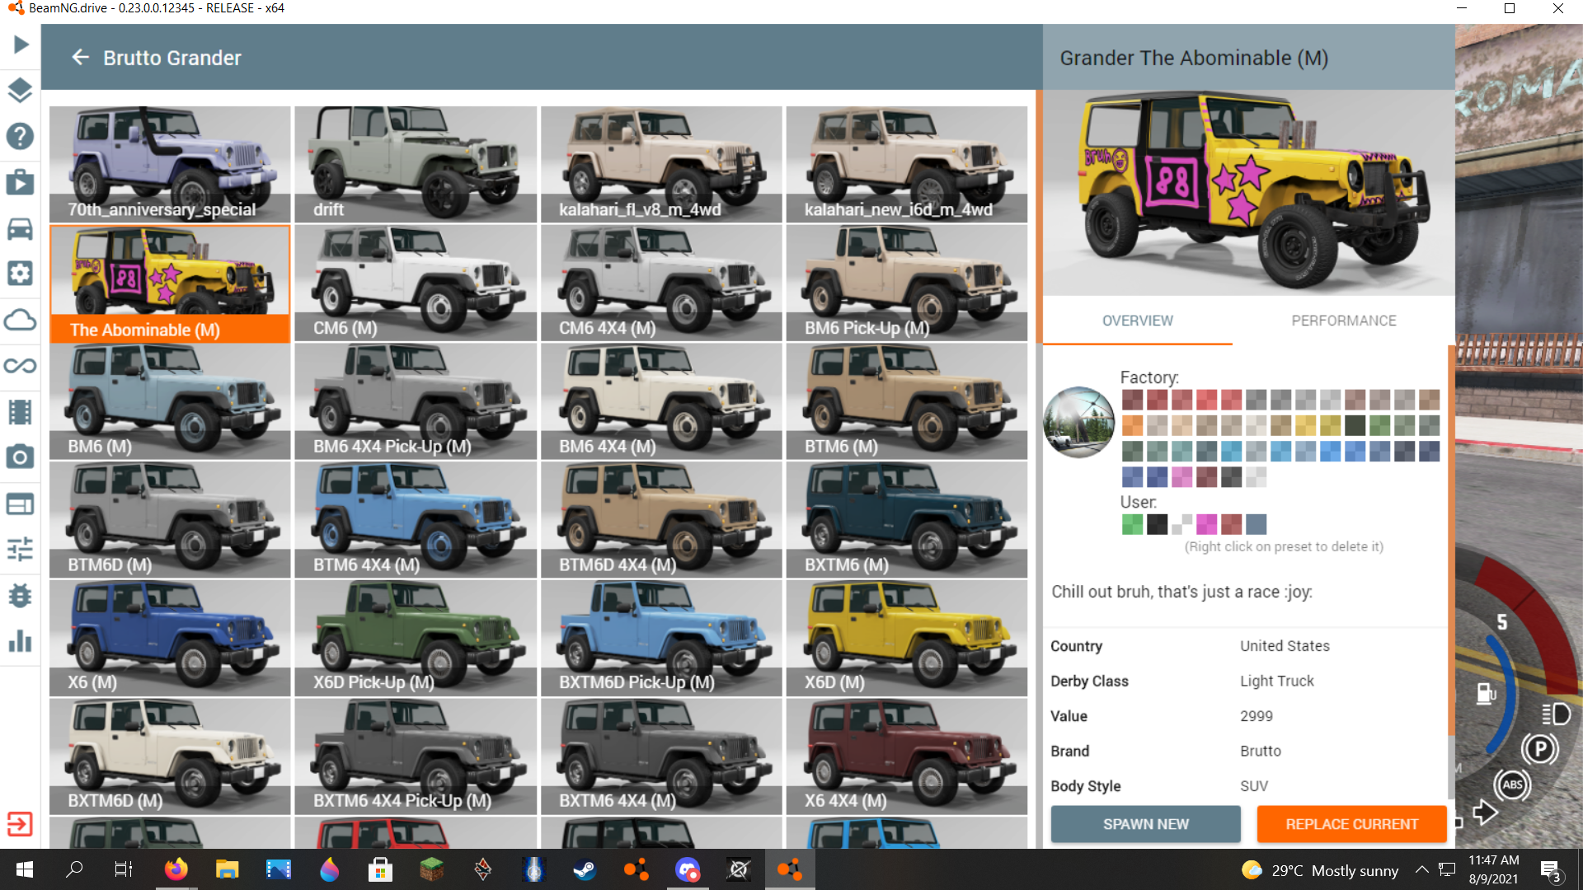Select the drift configuration thumbnail
1583x890 pixels.
point(416,164)
